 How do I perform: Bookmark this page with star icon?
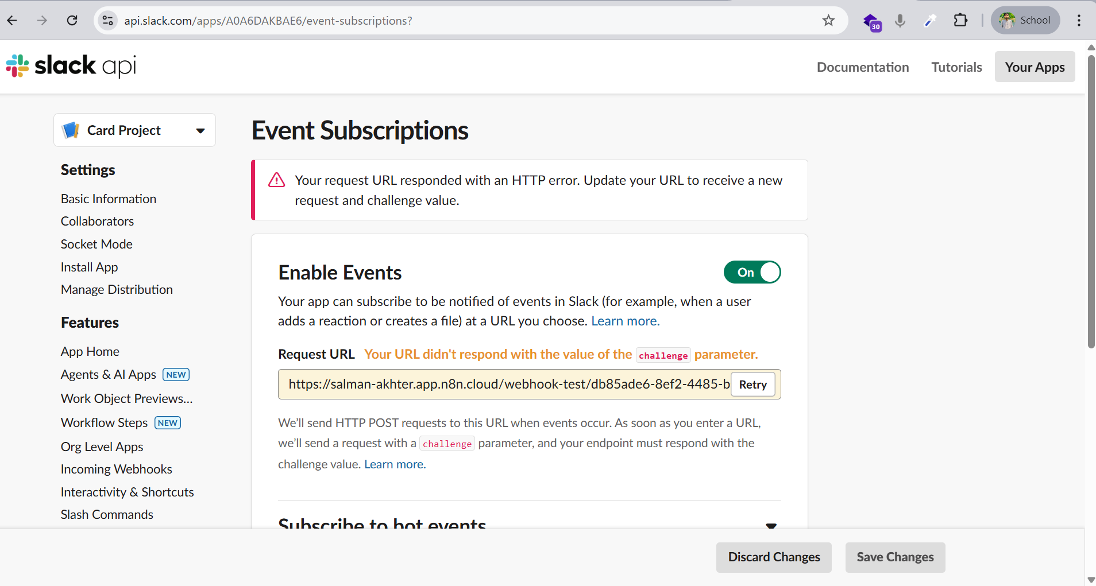point(828,21)
